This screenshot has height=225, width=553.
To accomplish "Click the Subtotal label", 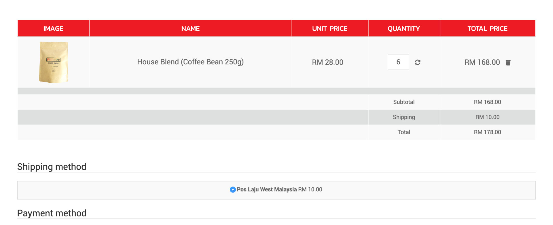I will coord(404,102).
